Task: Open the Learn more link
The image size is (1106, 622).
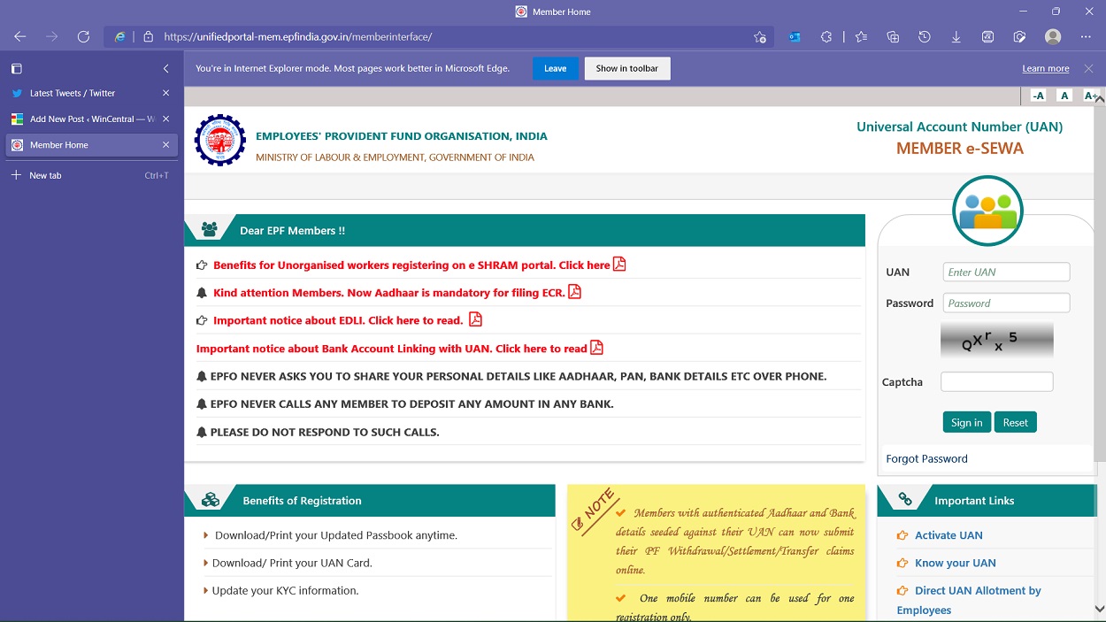Action: click(x=1046, y=68)
